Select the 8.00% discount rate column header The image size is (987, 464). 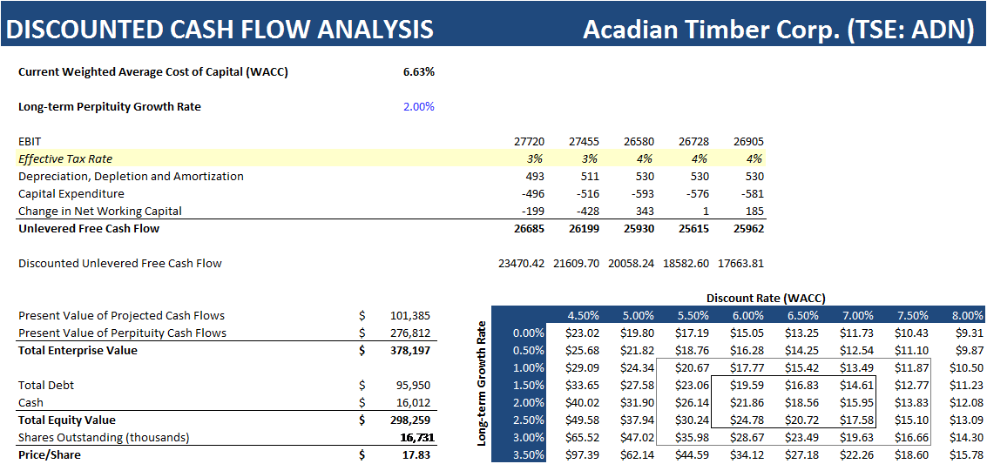(968, 316)
